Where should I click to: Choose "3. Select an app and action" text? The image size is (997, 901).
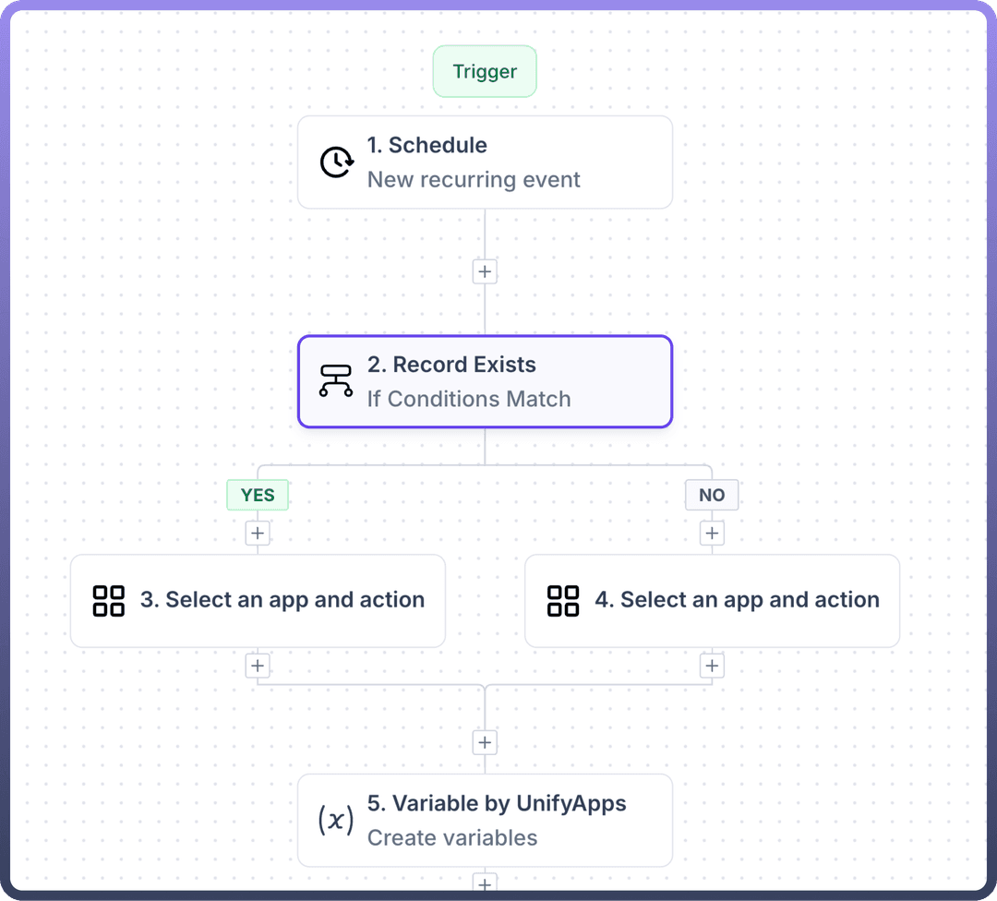click(x=282, y=600)
